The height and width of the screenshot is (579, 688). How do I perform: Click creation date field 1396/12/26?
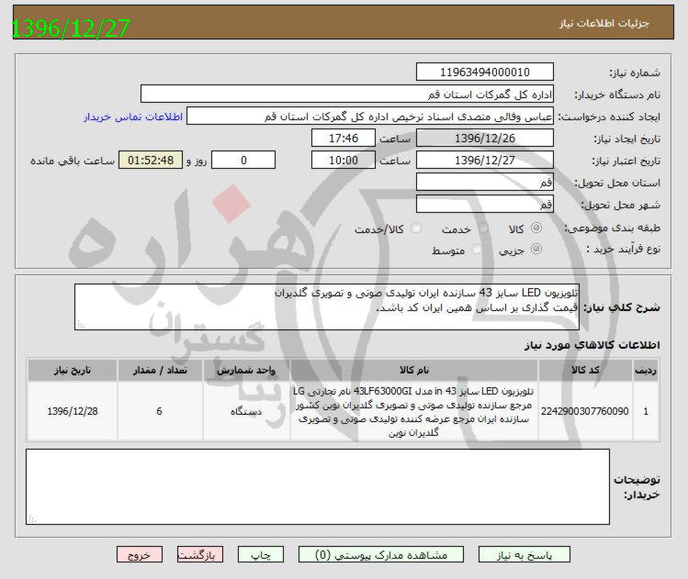click(485, 138)
